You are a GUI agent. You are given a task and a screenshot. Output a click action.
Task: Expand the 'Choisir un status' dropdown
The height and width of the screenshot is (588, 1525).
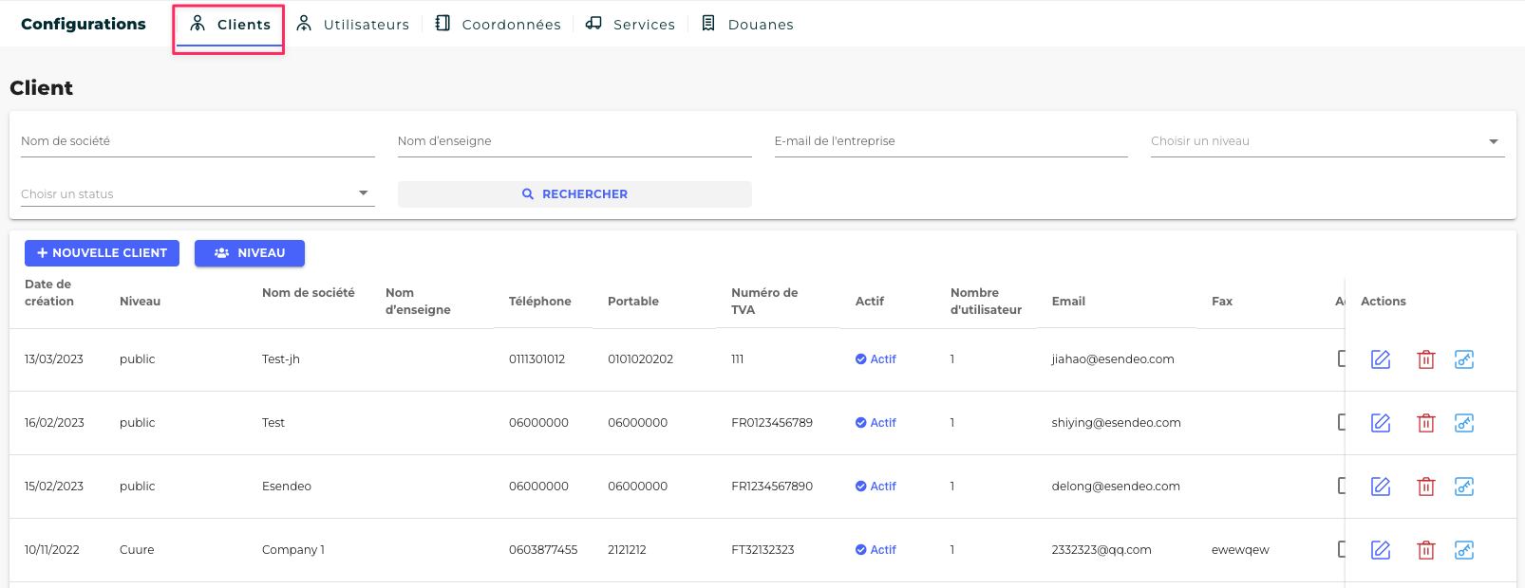coord(197,193)
